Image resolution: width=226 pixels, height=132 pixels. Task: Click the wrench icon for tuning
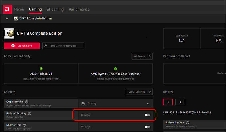click(x=45, y=46)
